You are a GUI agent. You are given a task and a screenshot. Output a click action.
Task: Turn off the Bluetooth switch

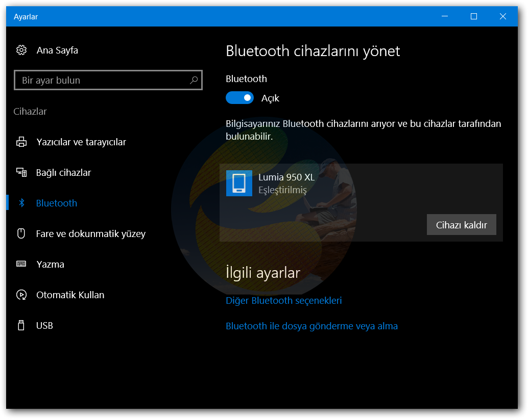[x=239, y=98]
